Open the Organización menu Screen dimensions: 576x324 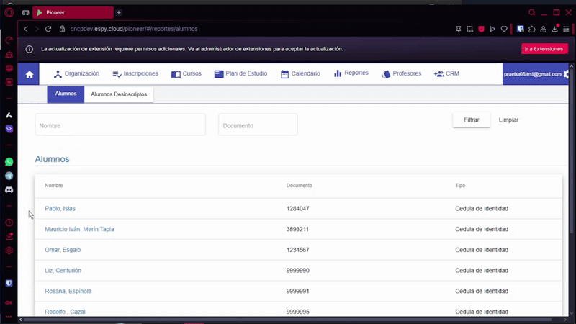click(x=76, y=74)
